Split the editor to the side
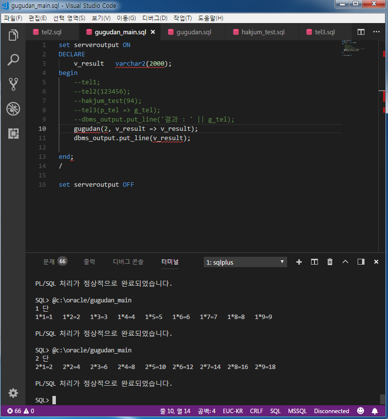The image size is (388, 419). click(x=361, y=32)
